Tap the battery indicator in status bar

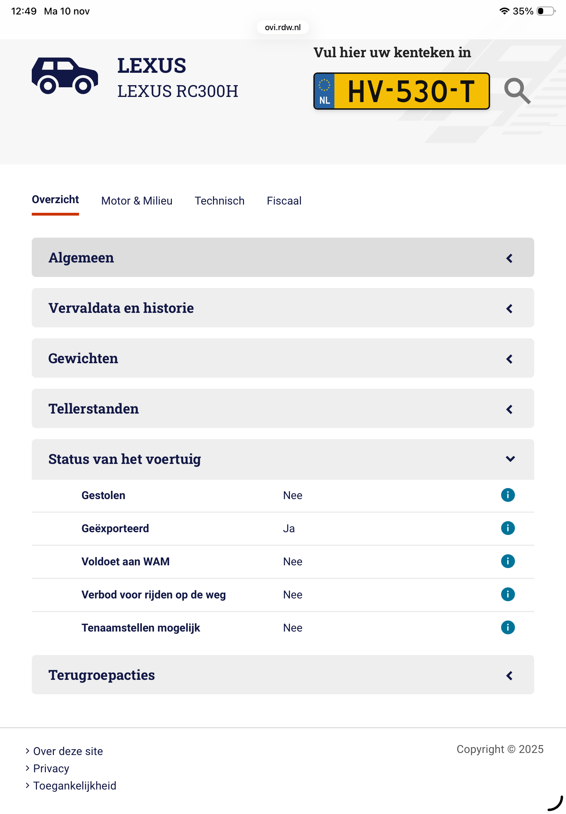click(545, 11)
